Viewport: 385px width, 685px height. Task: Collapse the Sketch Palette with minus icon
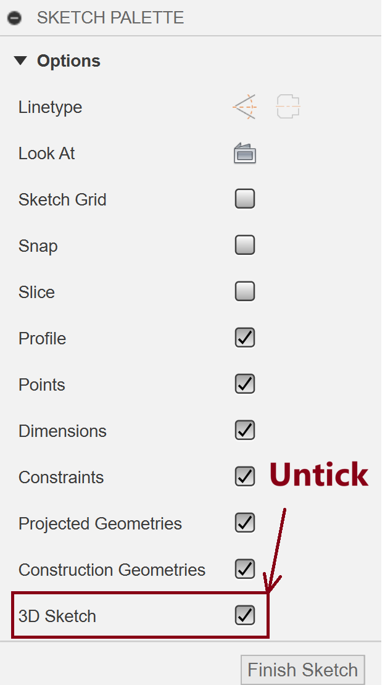pos(14,18)
